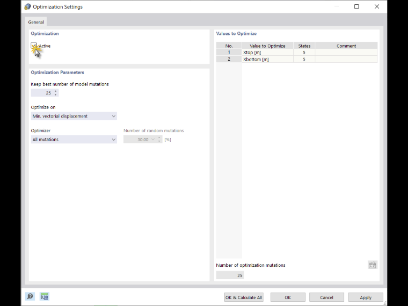Select the Xtop [m] table cell
Screen dimensions: 408x306
267,52
